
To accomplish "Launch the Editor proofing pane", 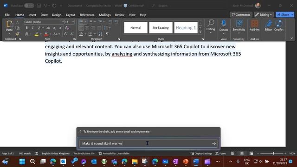I will pos(268,26).
